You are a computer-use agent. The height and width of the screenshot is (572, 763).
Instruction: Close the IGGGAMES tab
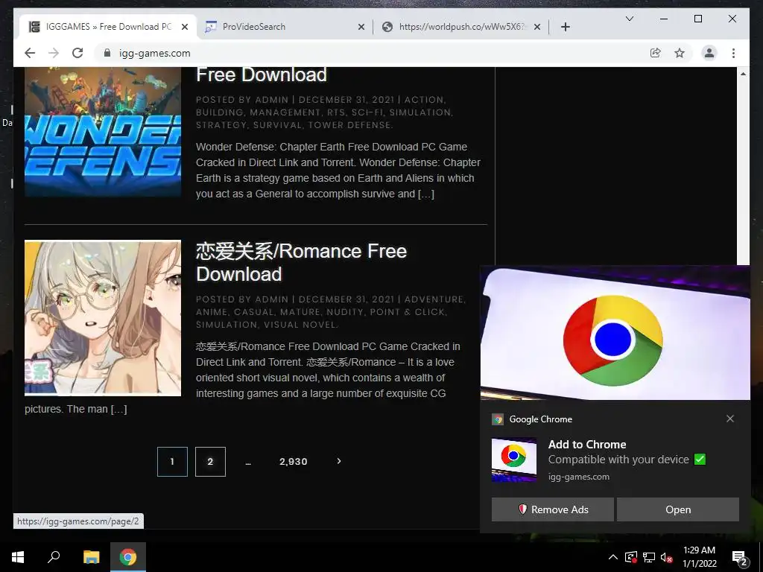[185, 27]
